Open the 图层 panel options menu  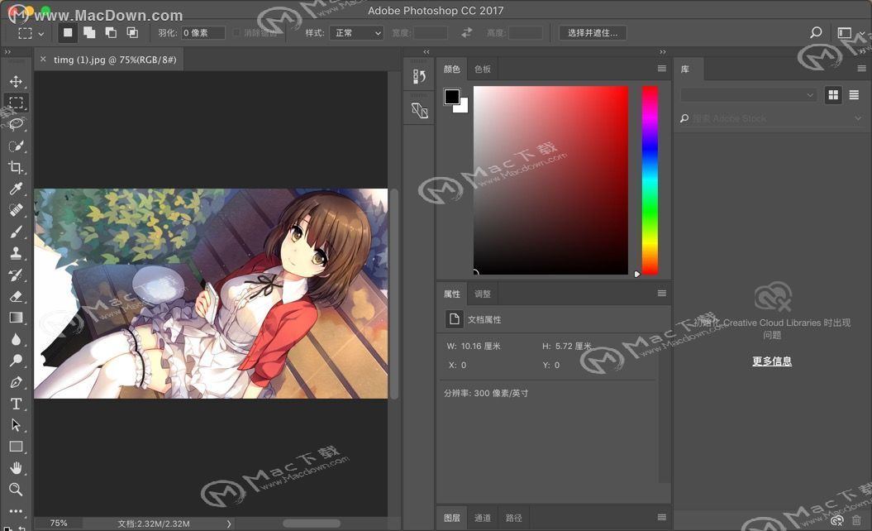tap(662, 518)
